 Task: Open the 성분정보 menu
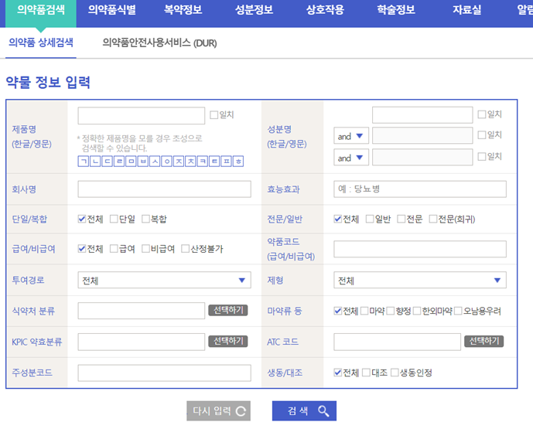(254, 9)
